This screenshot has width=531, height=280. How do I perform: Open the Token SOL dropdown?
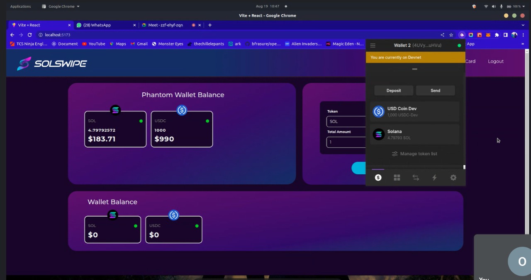coord(346,121)
